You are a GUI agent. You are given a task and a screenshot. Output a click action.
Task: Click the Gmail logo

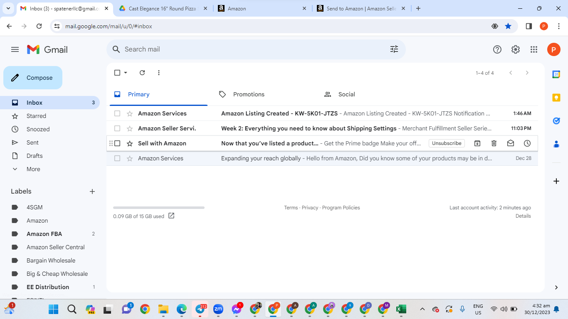tap(47, 49)
